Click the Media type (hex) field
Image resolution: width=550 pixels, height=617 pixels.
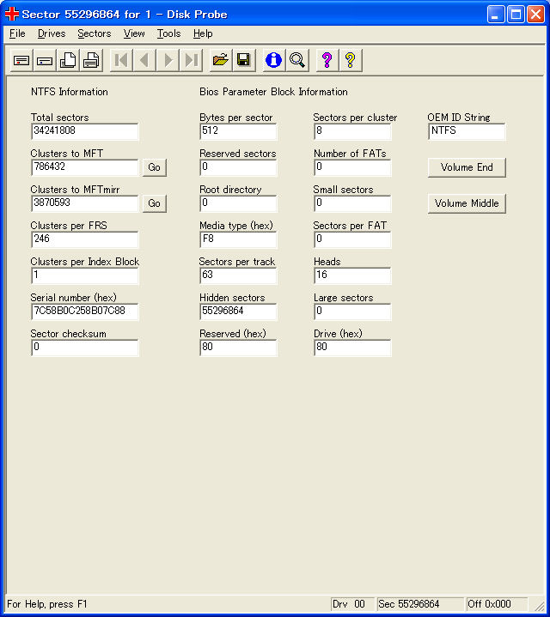click(x=238, y=239)
